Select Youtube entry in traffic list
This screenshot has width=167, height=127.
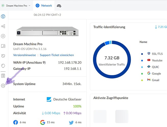pos(157,60)
